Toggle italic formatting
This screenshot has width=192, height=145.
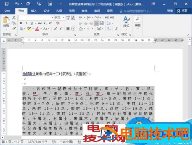(x=26, y=23)
